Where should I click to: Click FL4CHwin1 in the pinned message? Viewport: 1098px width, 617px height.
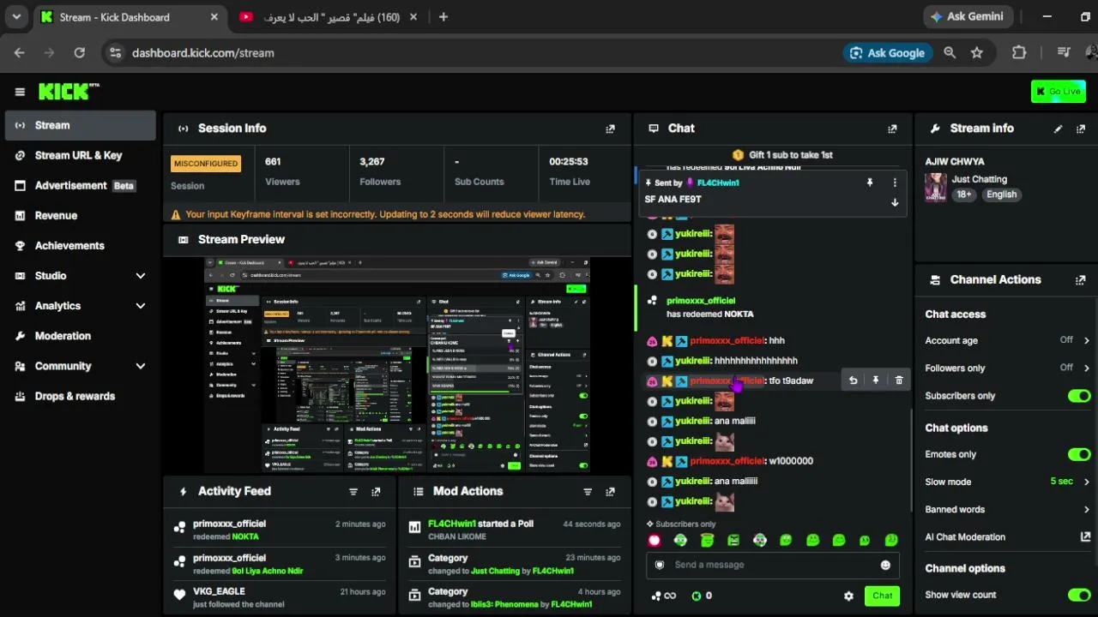718,183
